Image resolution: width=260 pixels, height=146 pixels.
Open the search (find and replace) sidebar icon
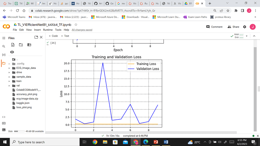tap(4, 46)
